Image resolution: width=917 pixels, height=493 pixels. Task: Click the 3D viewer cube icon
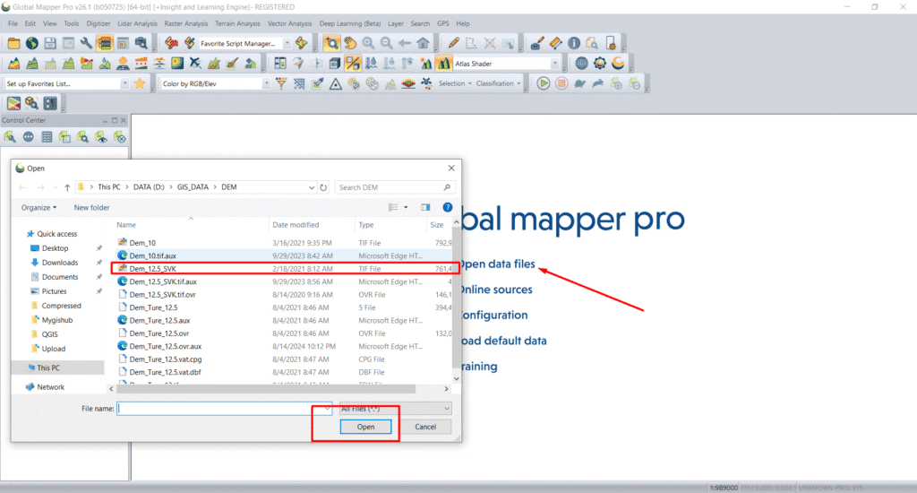coord(335,64)
